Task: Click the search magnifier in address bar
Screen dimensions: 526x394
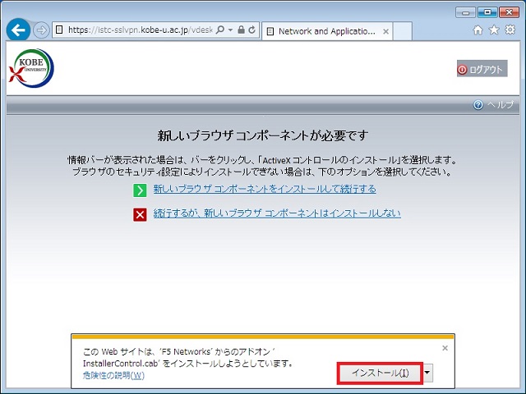Action: [x=220, y=30]
